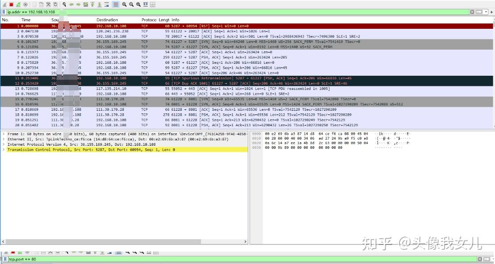Select packet 18 with Len=212
The width and height of the screenshot is (495, 264).
tap(247, 115)
